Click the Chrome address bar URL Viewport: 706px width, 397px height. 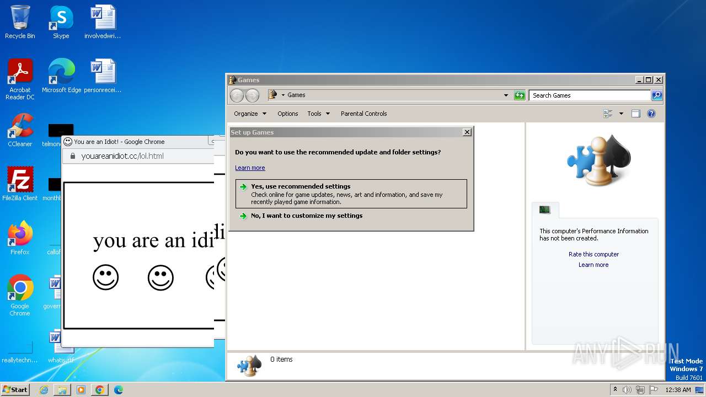click(x=122, y=156)
